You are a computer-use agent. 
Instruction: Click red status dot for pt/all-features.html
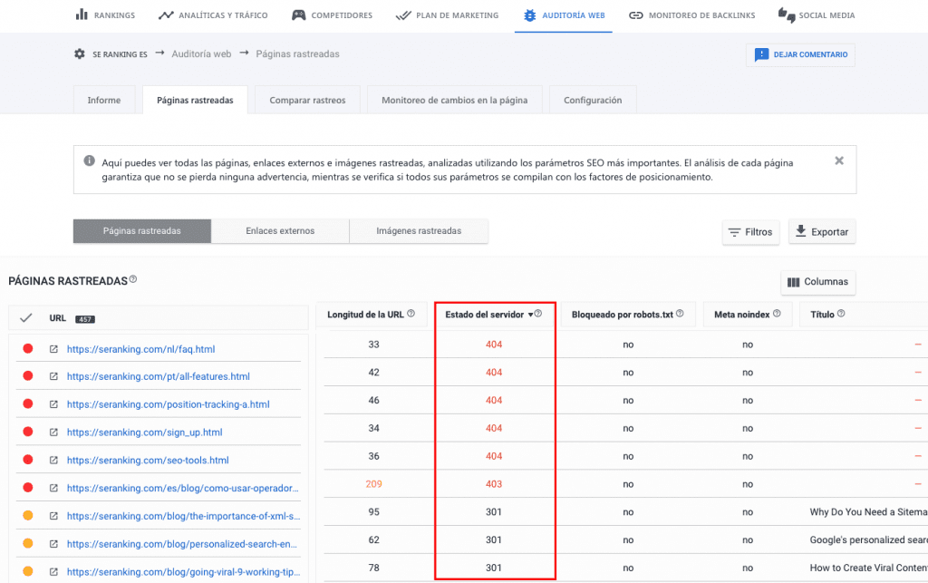tap(28, 376)
